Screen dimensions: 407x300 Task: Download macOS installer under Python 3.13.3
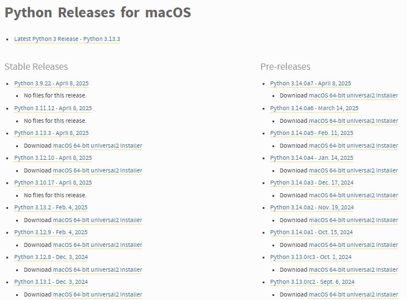tap(97, 146)
